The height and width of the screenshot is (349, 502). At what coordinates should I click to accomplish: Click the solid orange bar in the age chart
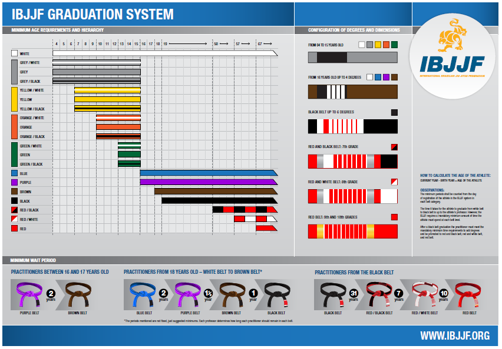point(118,127)
